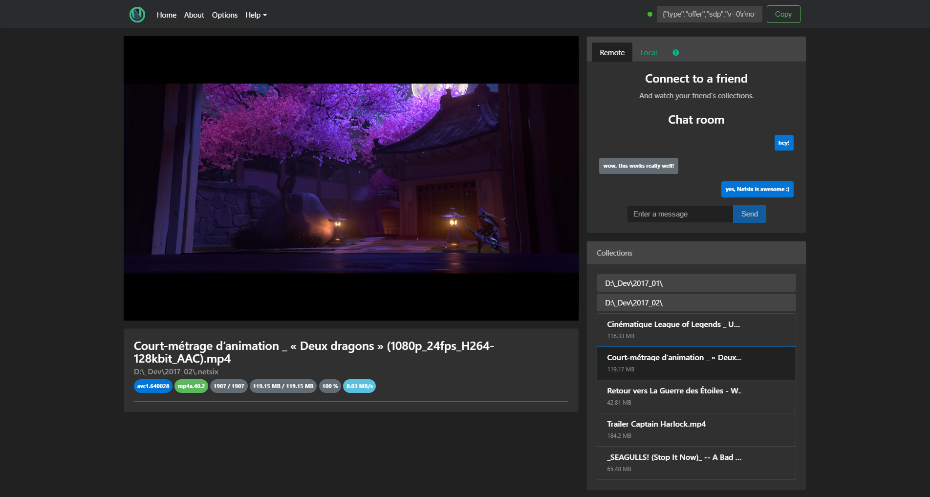
Task: Expand the Help dropdown menu
Action: point(256,15)
